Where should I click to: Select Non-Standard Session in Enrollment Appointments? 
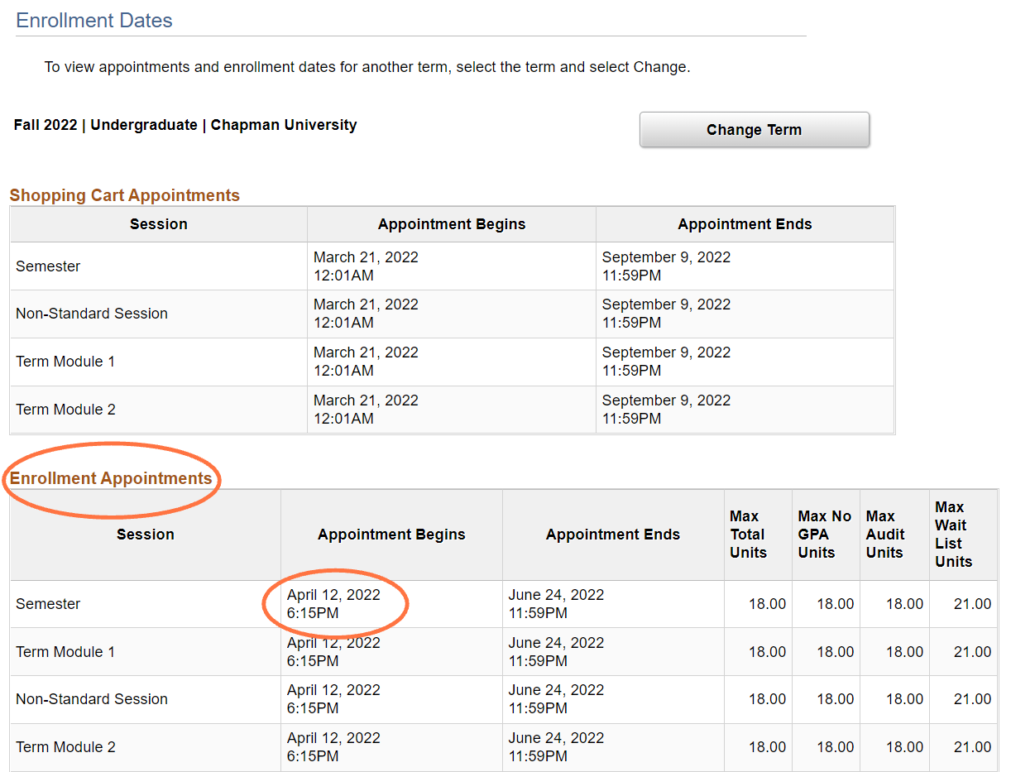click(92, 699)
